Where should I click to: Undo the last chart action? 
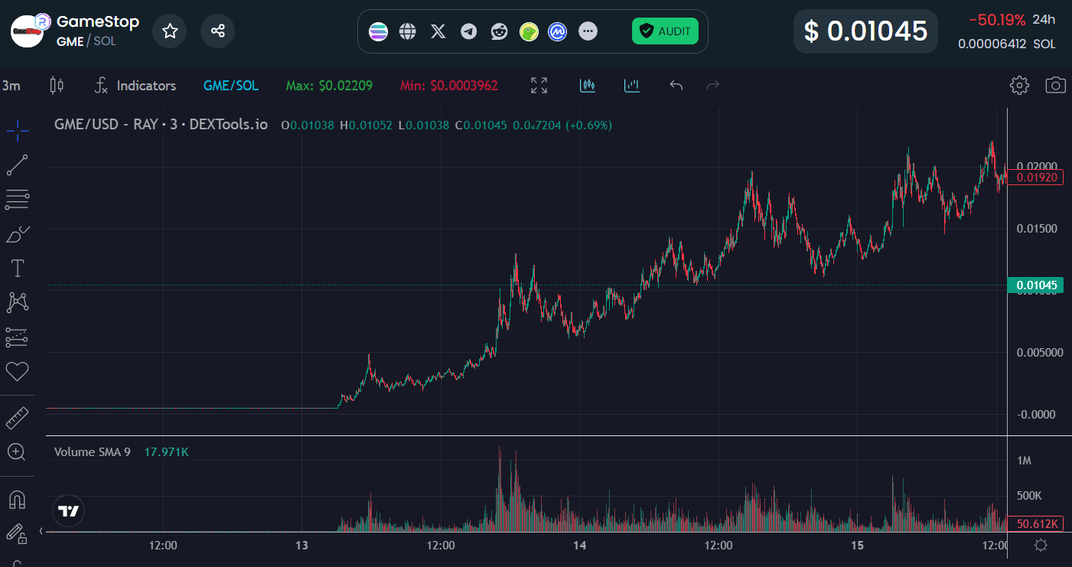tap(676, 86)
